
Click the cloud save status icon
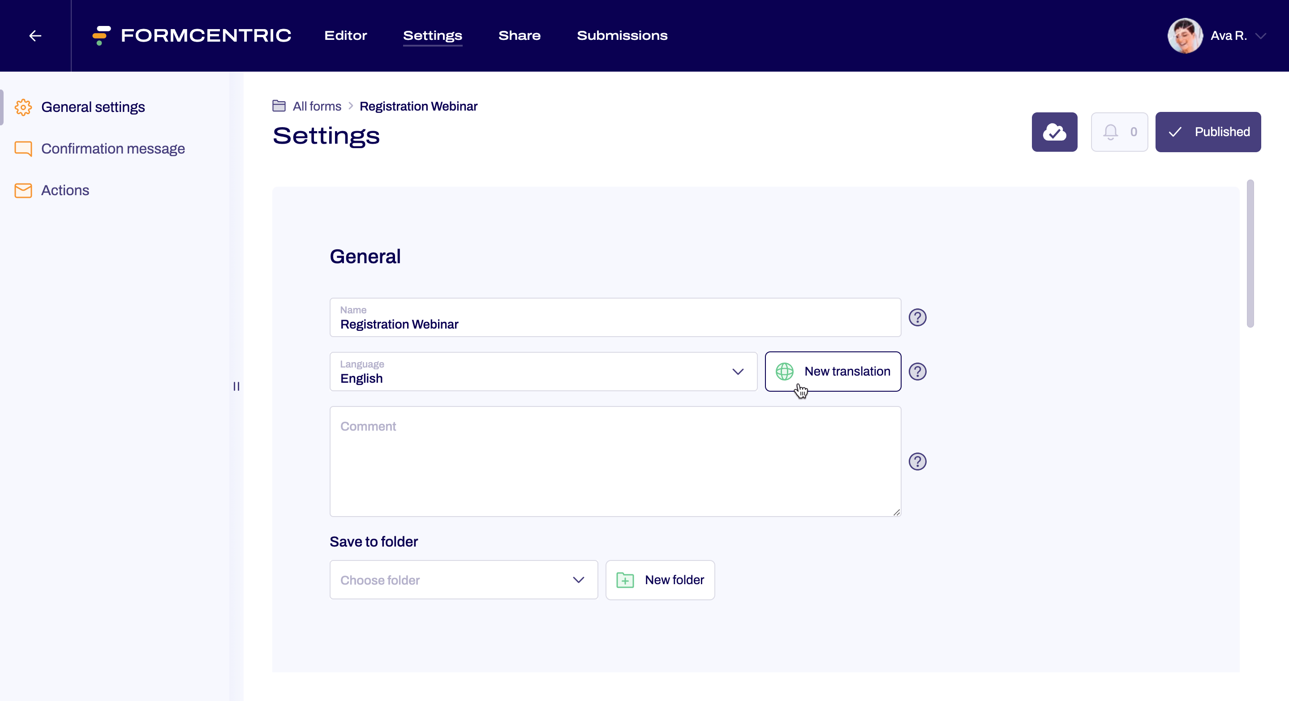click(1055, 132)
